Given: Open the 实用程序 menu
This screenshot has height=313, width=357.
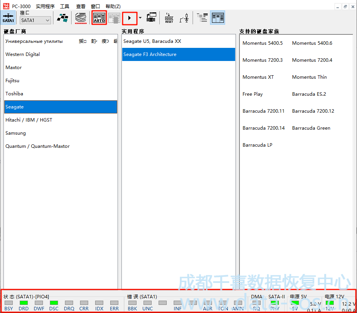Looking at the screenshot, I should click(x=45, y=7).
